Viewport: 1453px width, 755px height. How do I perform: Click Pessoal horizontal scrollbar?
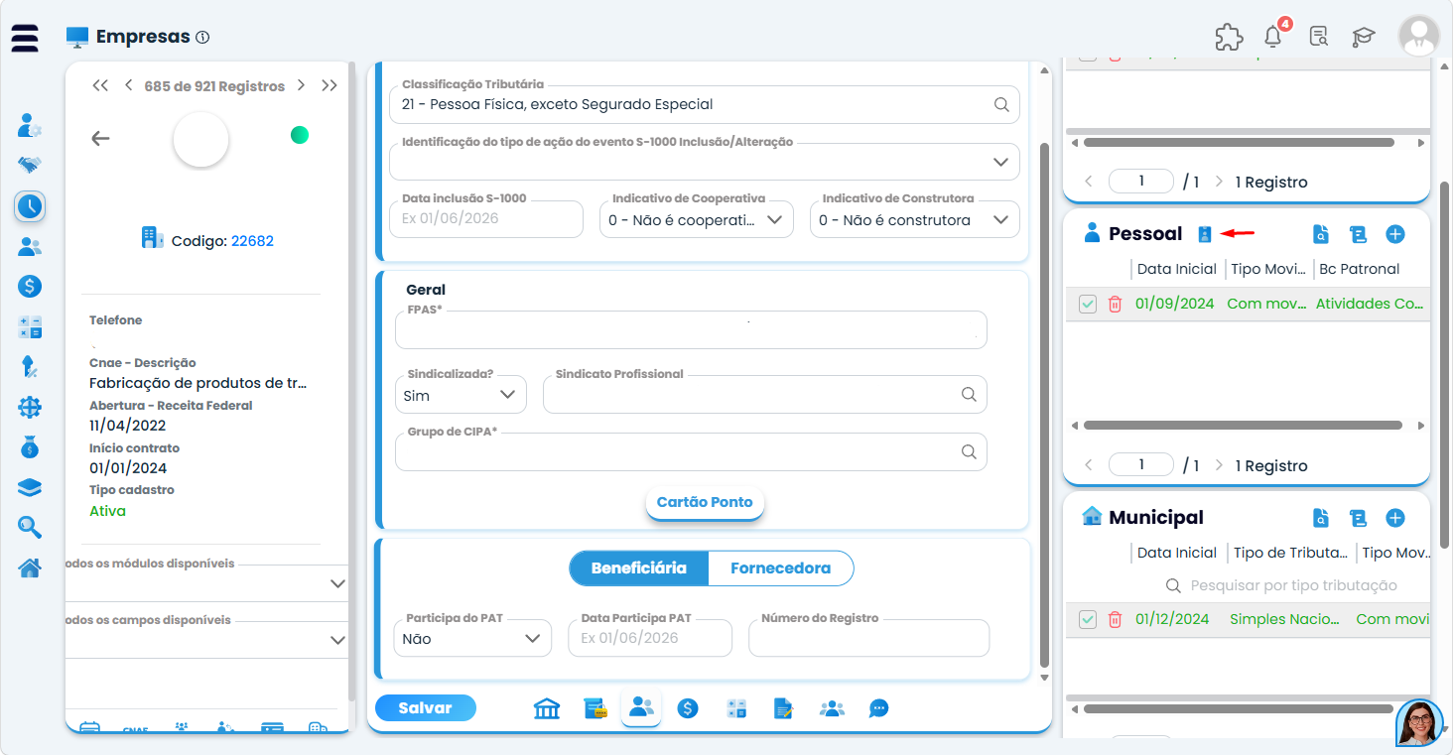click(1244, 426)
